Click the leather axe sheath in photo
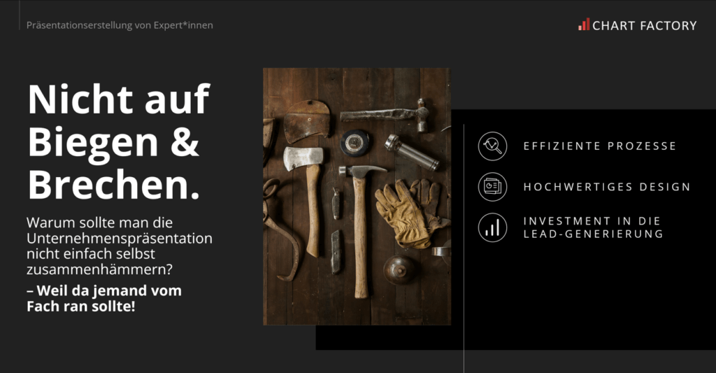Image resolution: width=716 pixels, height=373 pixels. click(307, 121)
